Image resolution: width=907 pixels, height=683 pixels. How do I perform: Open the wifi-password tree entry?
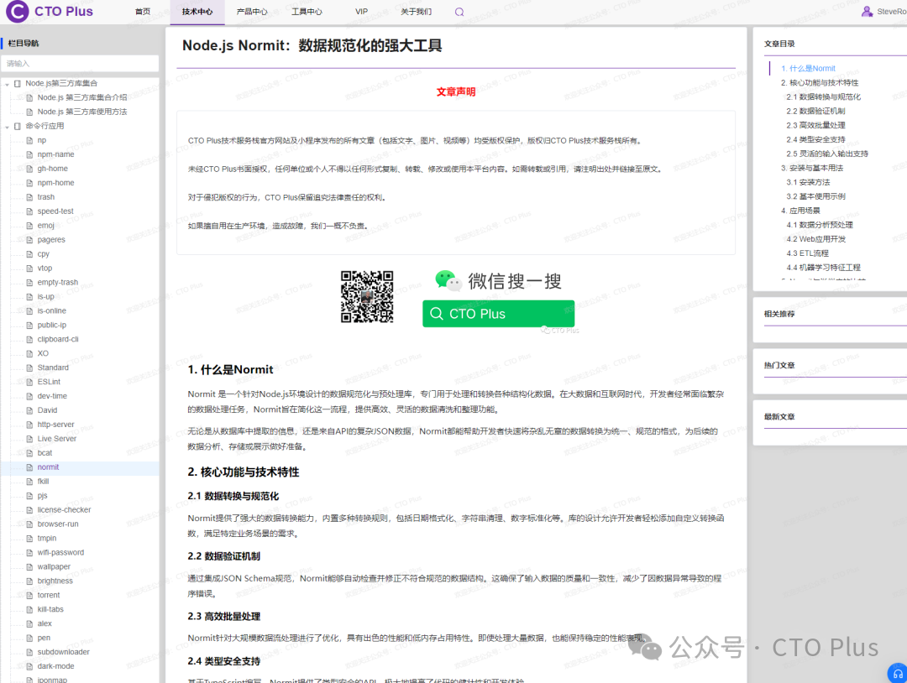[x=60, y=552]
